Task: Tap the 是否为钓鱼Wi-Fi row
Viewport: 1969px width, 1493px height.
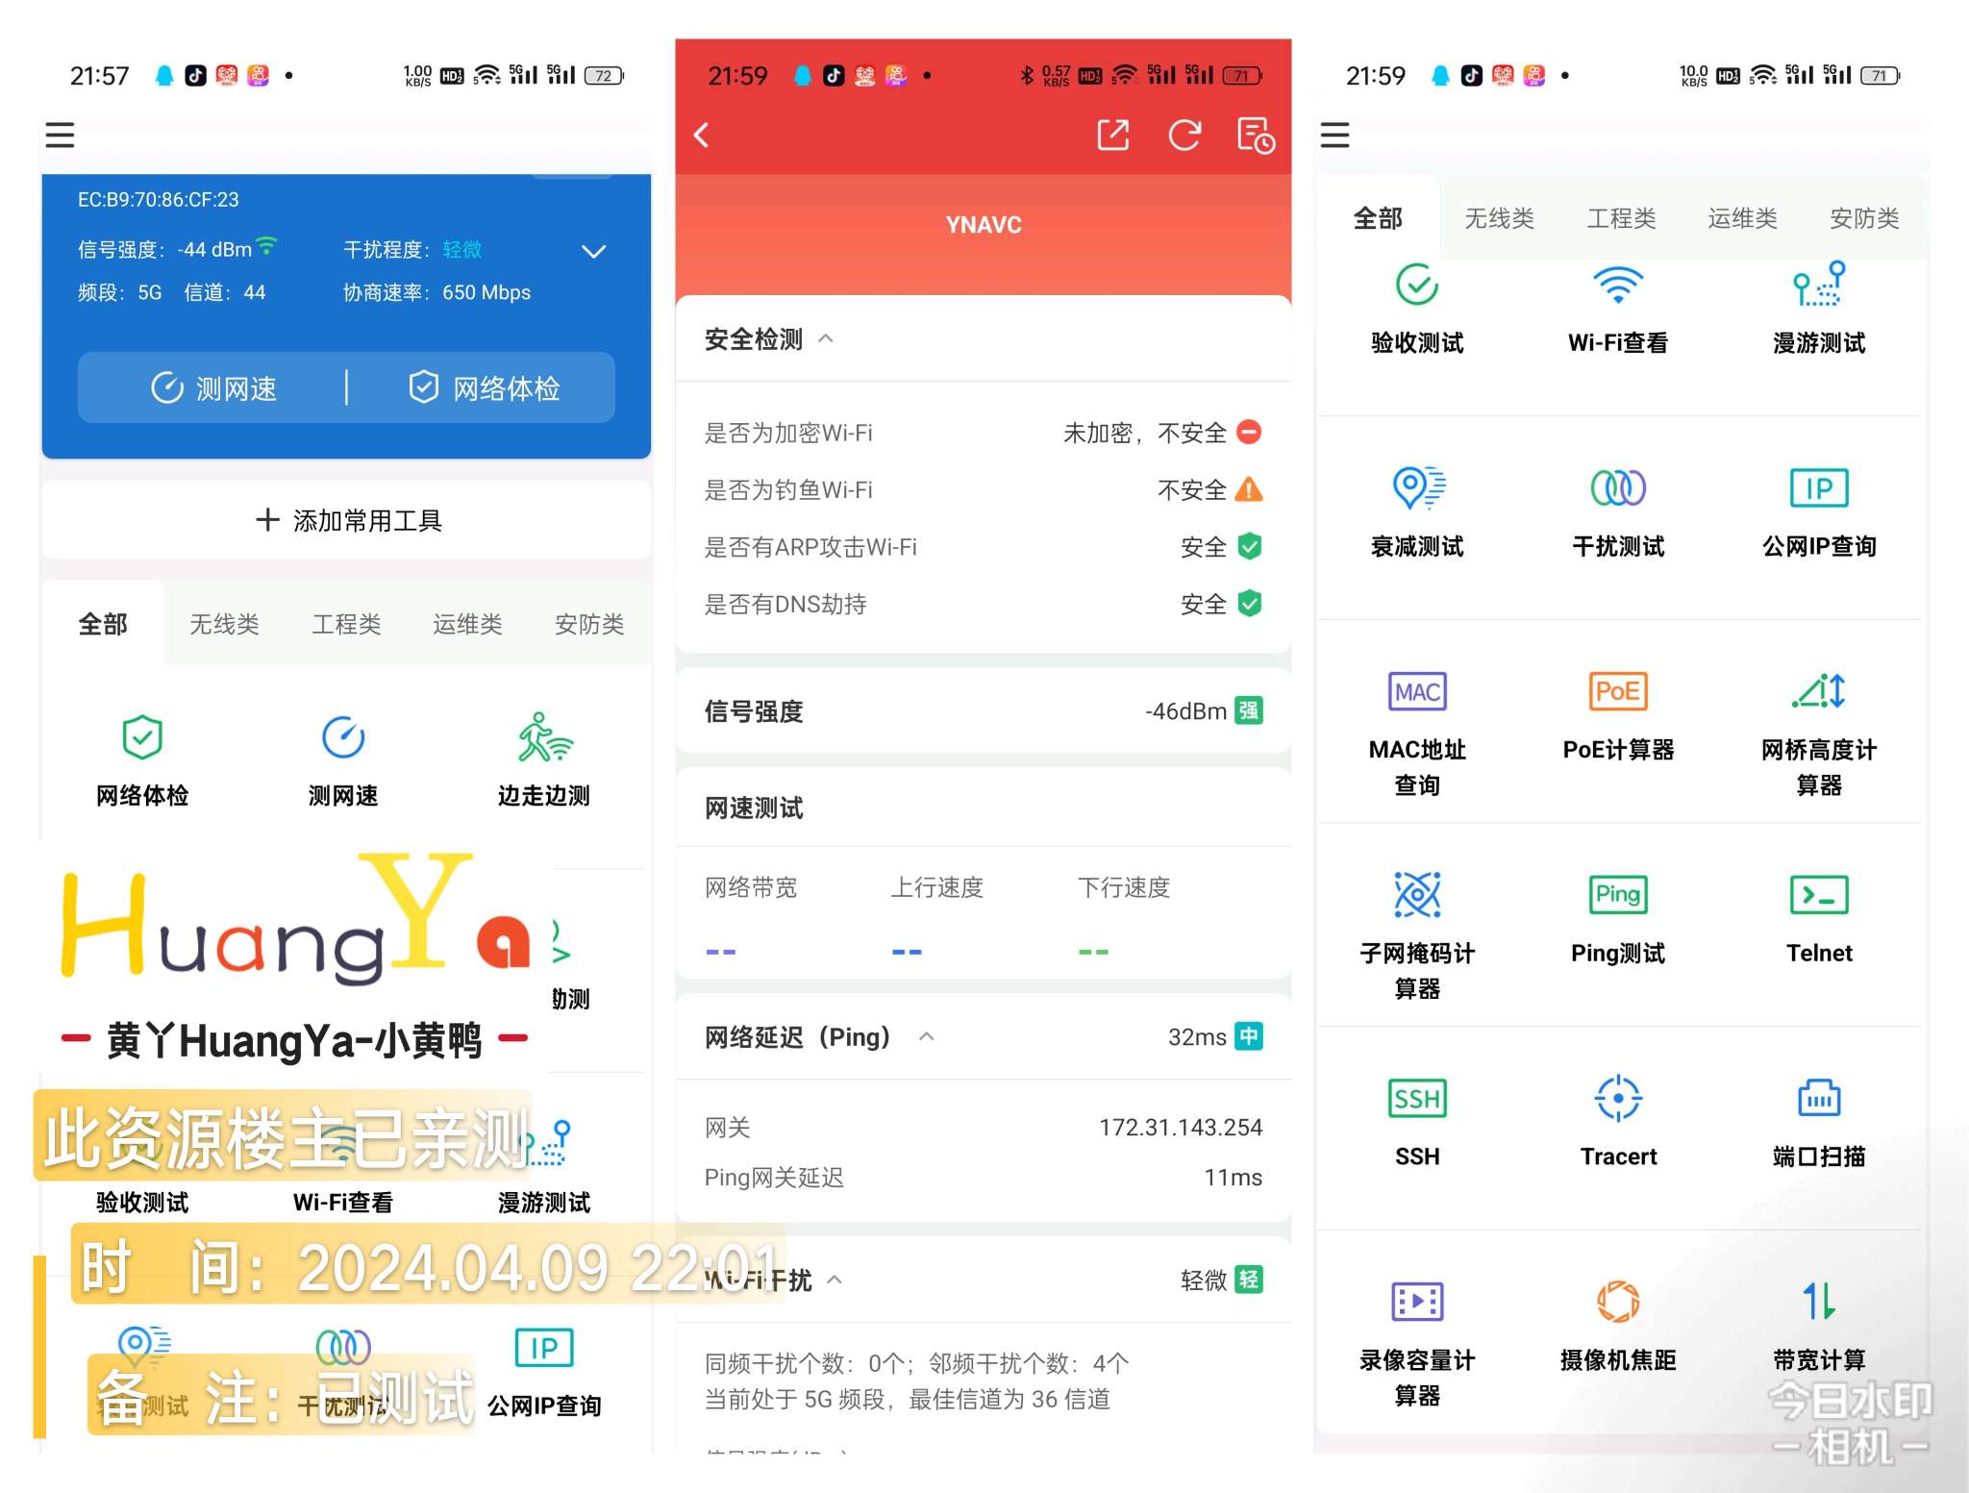Action: 983,489
